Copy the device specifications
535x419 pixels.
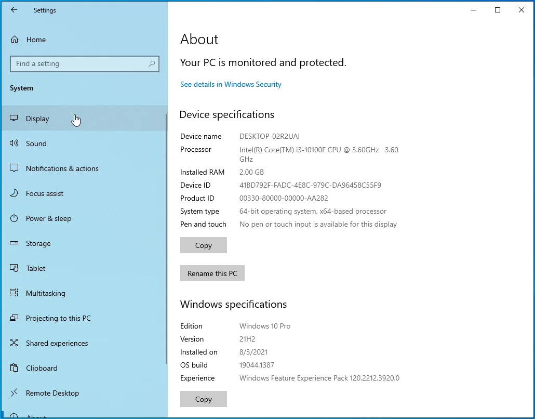tap(204, 245)
